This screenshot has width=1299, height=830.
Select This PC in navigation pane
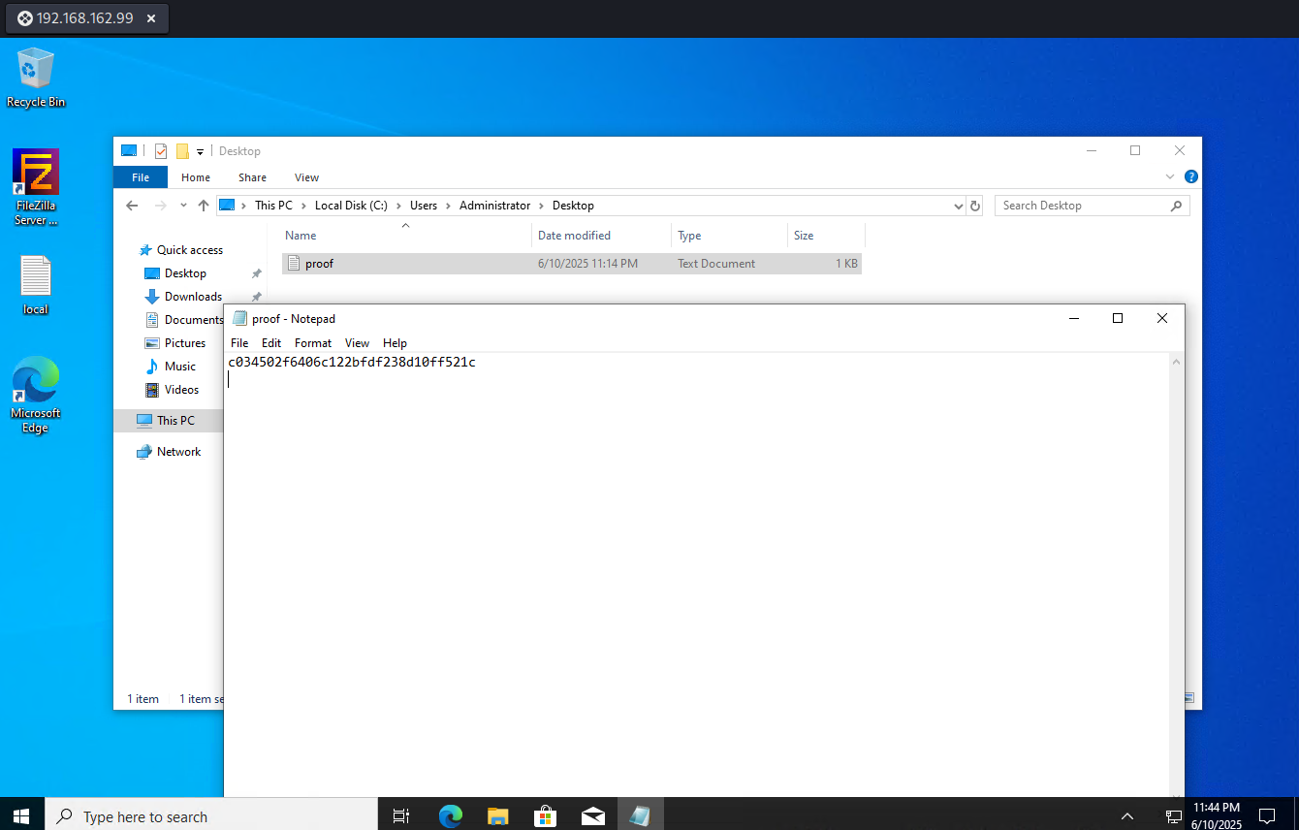(x=175, y=421)
